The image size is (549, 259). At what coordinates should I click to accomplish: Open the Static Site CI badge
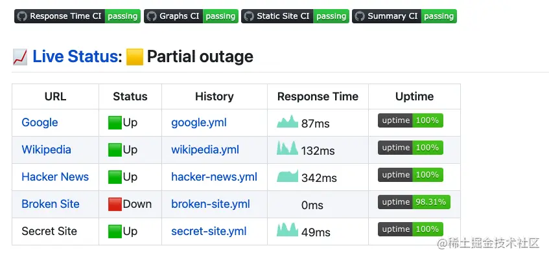click(295, 16)
